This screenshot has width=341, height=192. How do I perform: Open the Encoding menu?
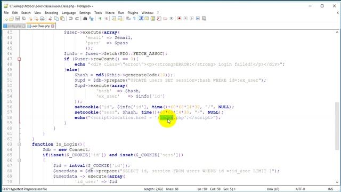(x=51, y=13)
